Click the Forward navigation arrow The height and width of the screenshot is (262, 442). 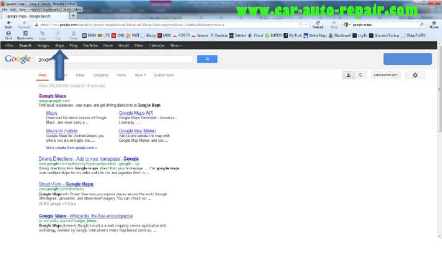point(24,24)
